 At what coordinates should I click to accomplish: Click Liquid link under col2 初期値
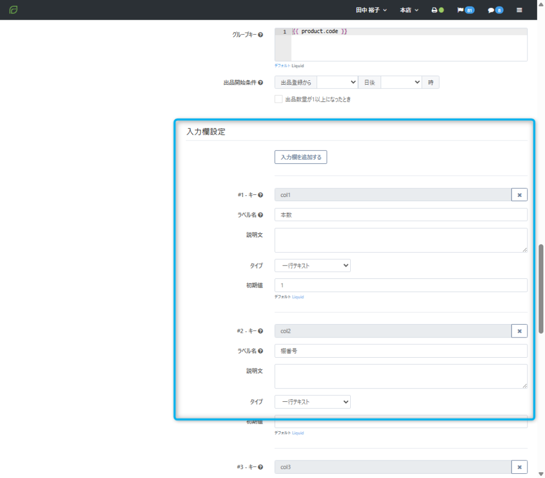[298, 433]
